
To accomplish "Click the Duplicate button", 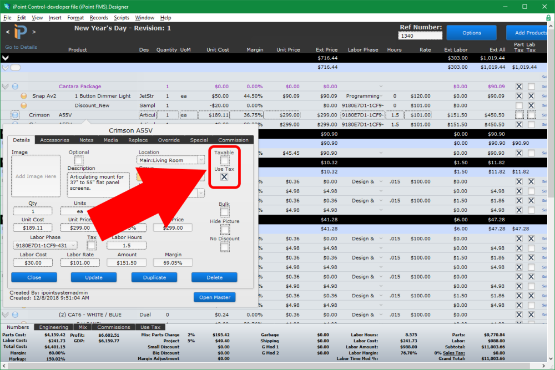I will [x=154, y=277].
